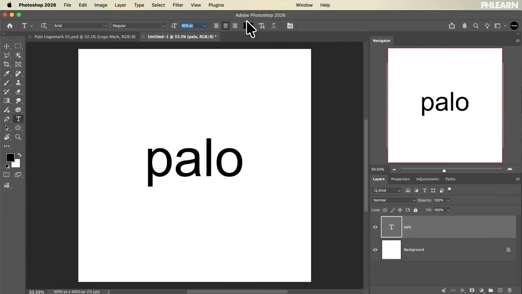Create a new layer with plus icon
The height and width of the screenshot is (294, 522).
coord(500,290)
